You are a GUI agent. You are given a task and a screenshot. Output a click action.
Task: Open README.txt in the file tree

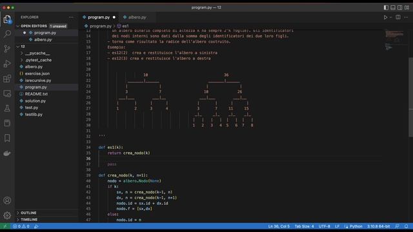pos(36,94)
